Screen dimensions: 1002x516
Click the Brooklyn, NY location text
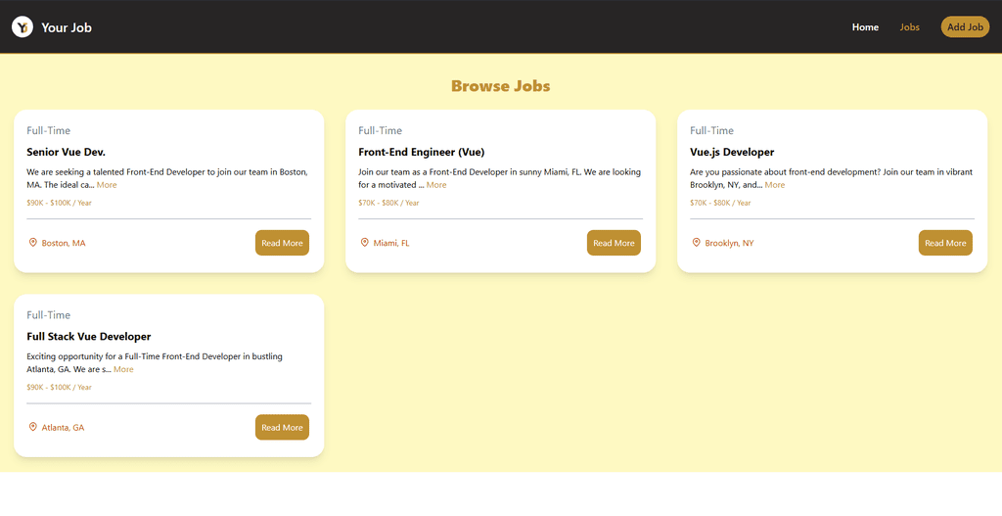pos(729,243)
